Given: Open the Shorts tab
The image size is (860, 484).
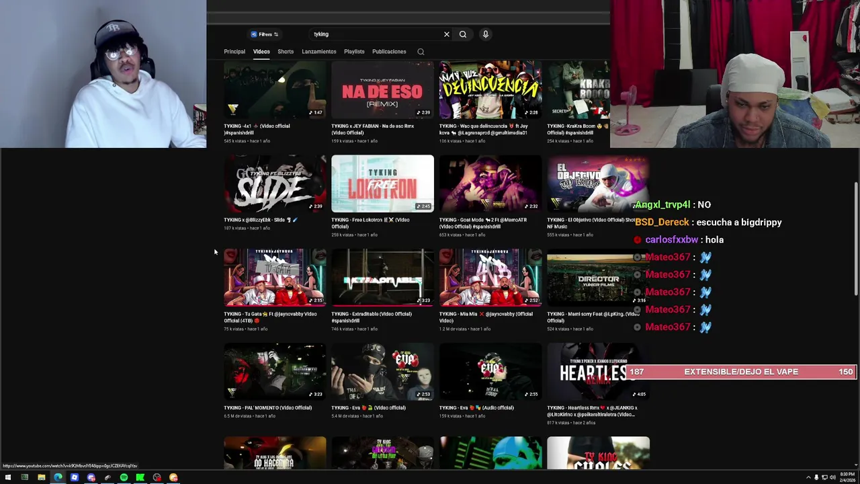Looking at the screenshot, I should pos(286,52).
